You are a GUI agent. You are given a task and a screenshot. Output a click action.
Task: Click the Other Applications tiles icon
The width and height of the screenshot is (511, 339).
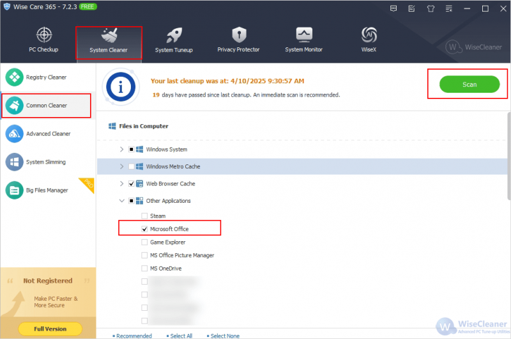pyautogui.click(x=139, y=201)
